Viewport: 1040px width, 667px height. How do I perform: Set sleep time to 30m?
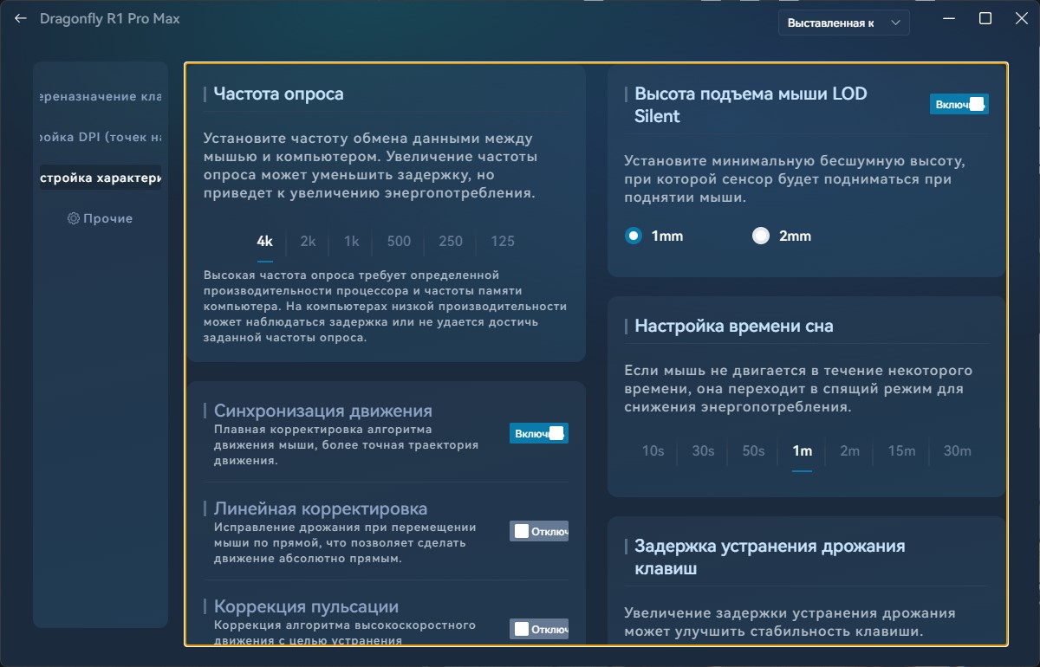958,451
